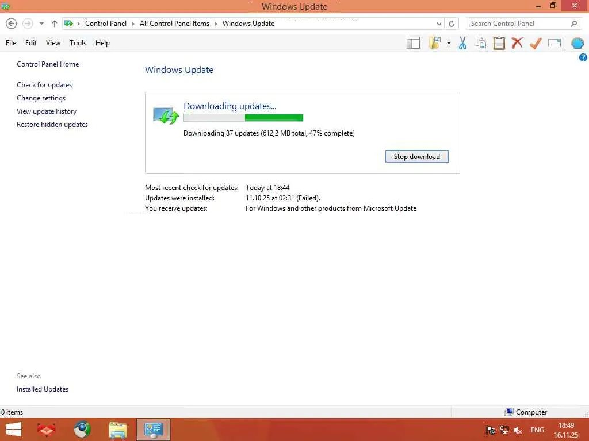Click the Windows Update page heading

click(179, 69)
